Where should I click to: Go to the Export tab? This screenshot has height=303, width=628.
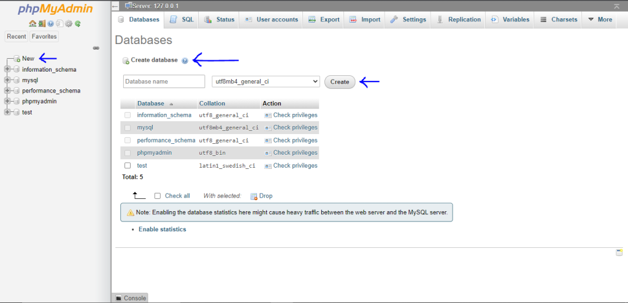pos(324,20)
